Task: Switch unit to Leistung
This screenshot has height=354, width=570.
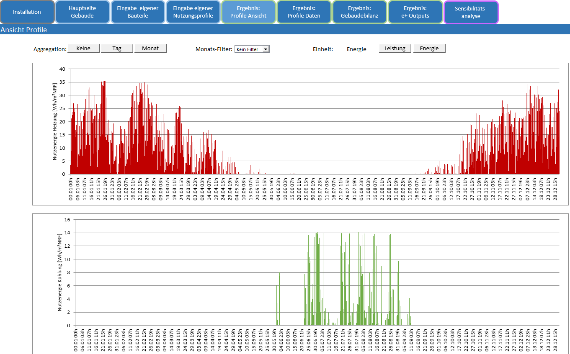Action: pos(395,49)
